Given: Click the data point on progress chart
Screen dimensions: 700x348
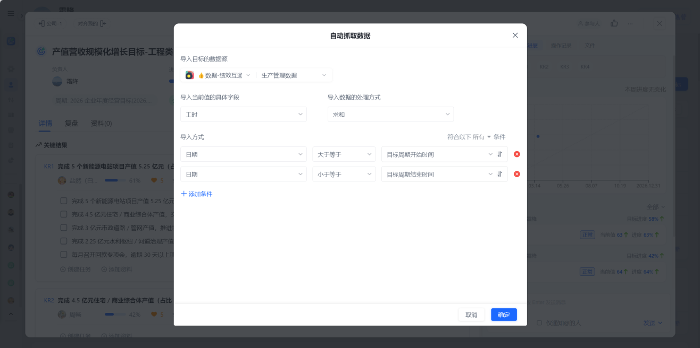Looking at the screenshot, I should click(538, 136).
